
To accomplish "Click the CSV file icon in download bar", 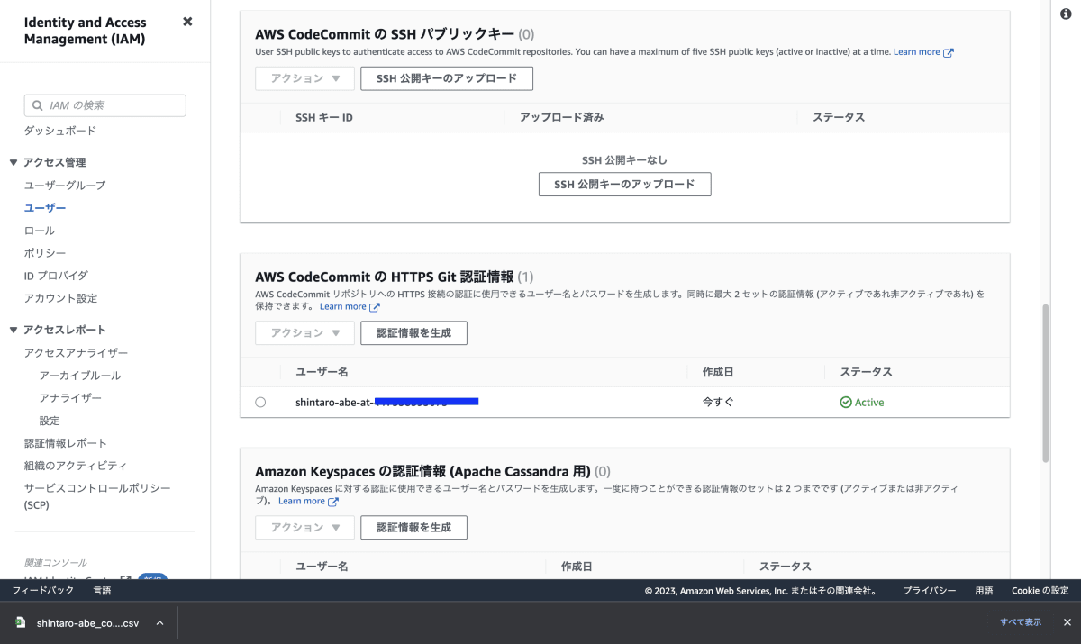I will click(x=21, y=622).
